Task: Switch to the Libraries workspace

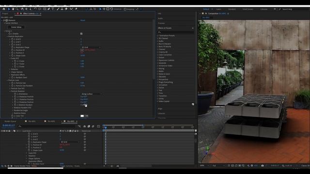Action: (x=263, y=9)
